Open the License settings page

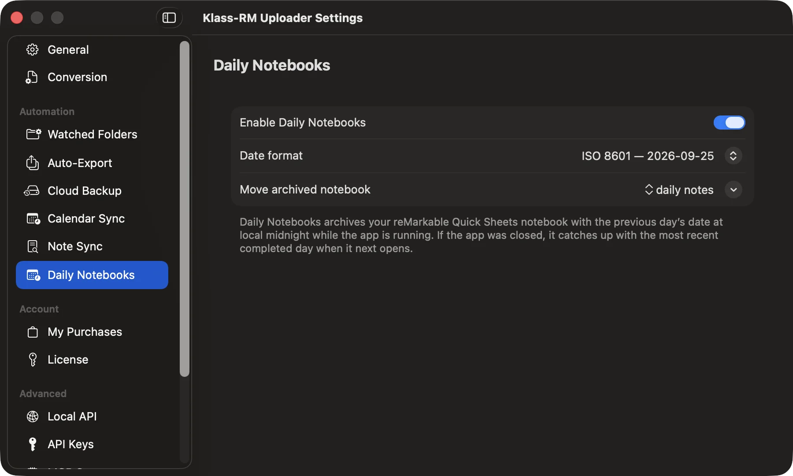pos(92,360)
